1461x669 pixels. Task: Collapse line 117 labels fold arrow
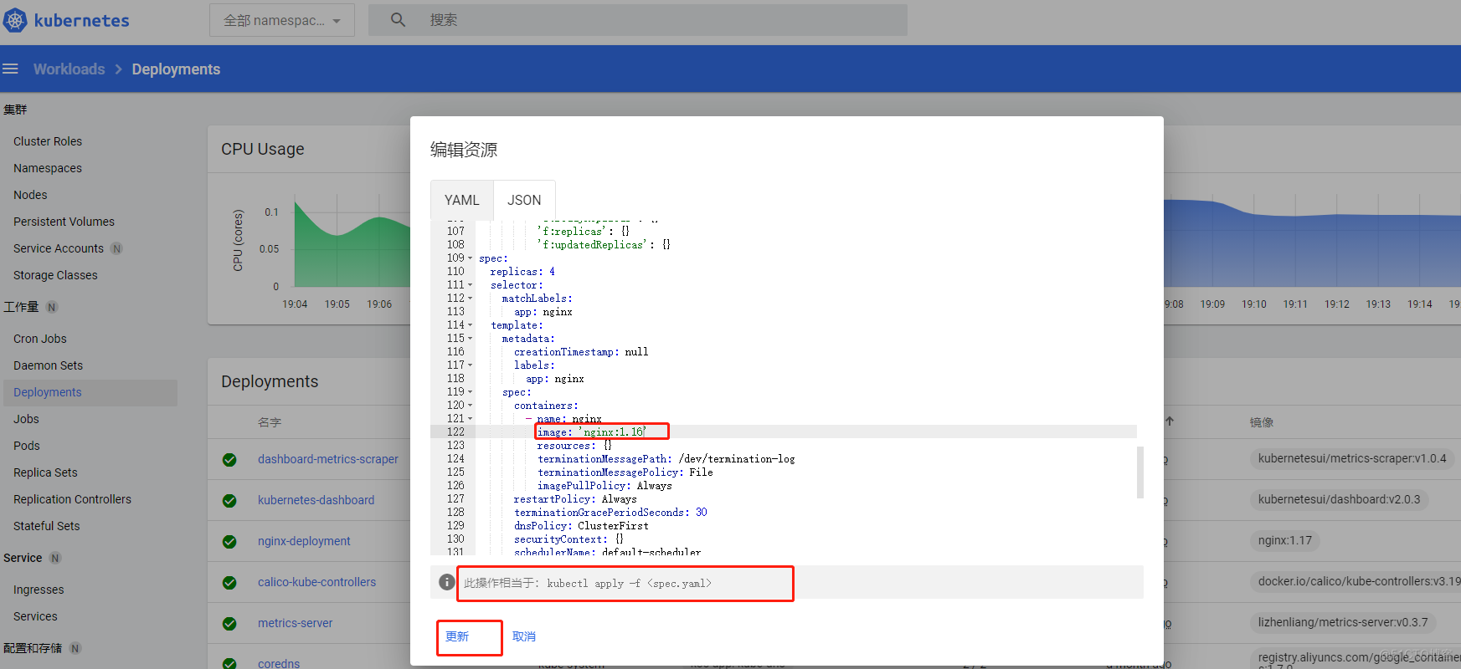coord(470,365)
